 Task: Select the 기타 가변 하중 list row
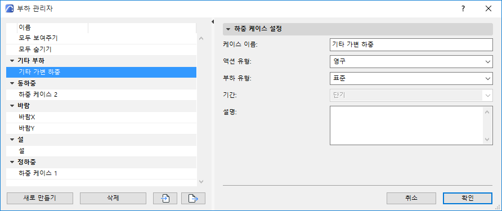tap(101, 72)
